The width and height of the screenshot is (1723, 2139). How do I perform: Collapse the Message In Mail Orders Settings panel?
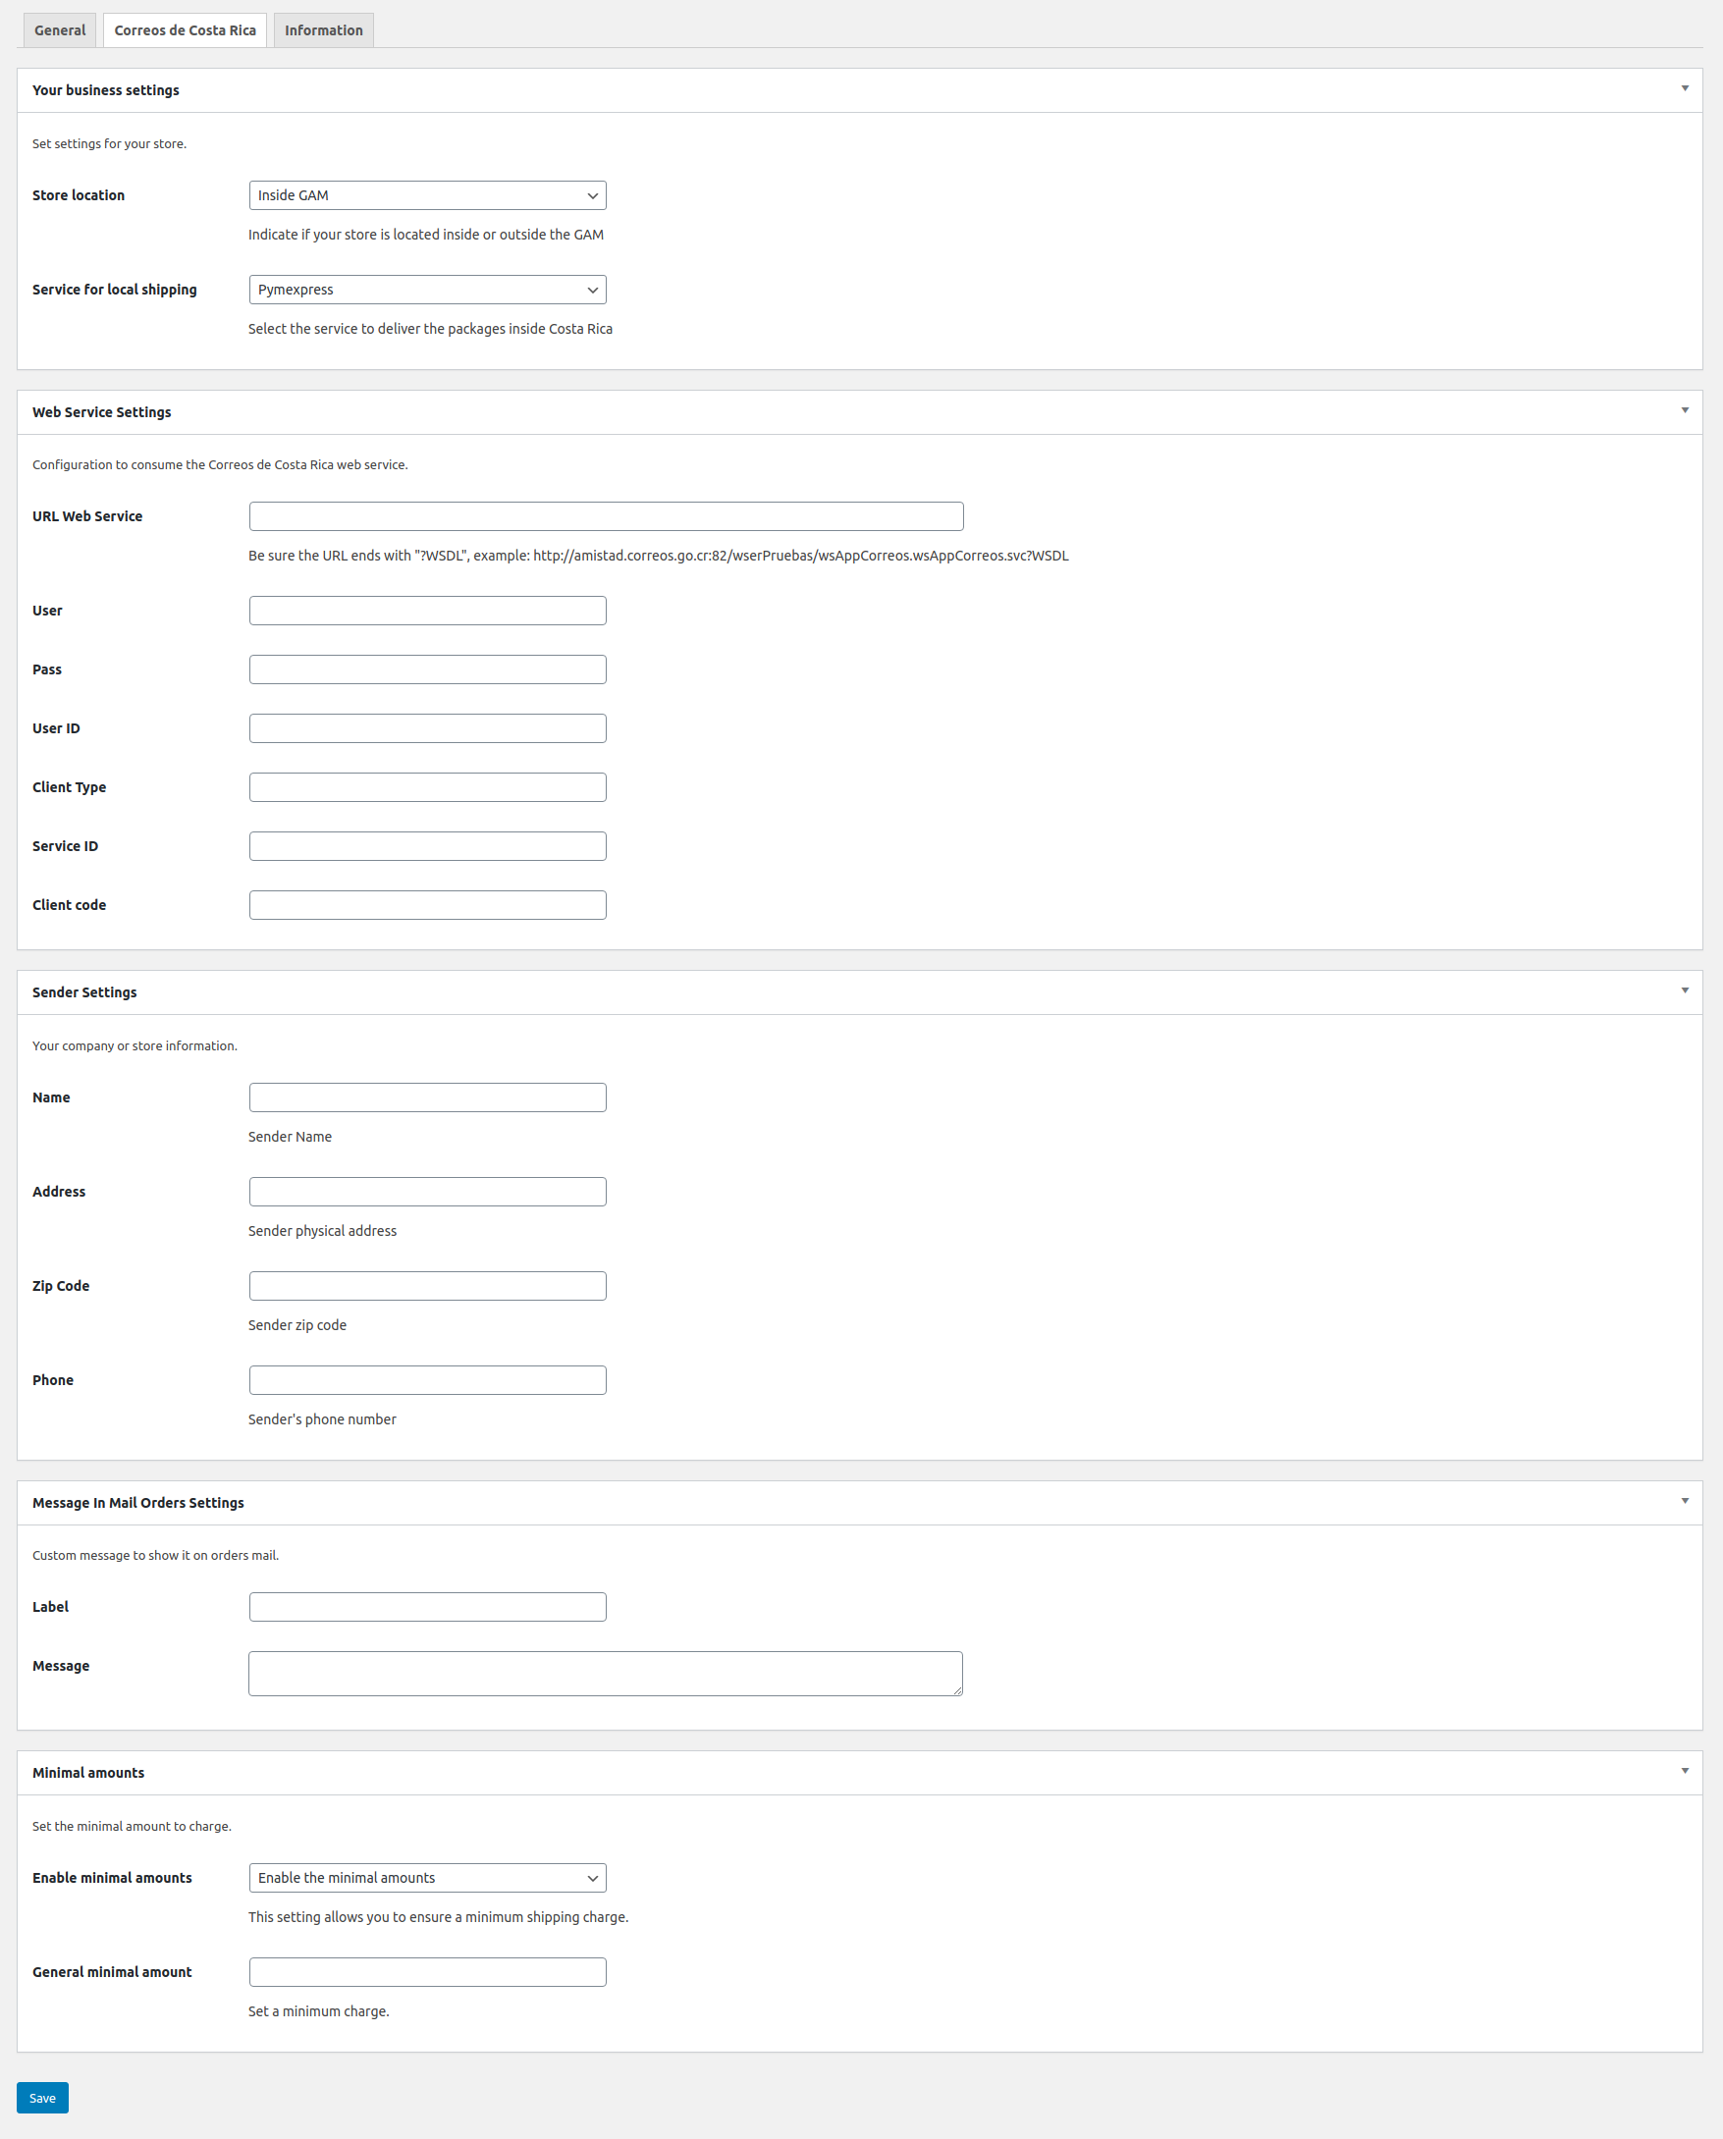click(x=1685, y=1501)
